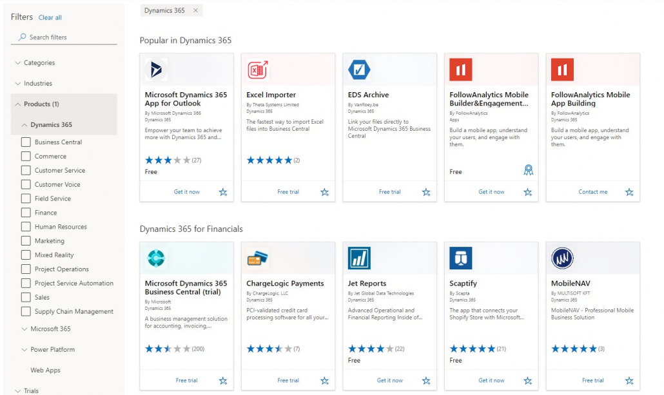Image resolution: width=664 pixels, height=395 pixels.
Task: Click the Excel Importer app logo
Action: pos(257,70)
